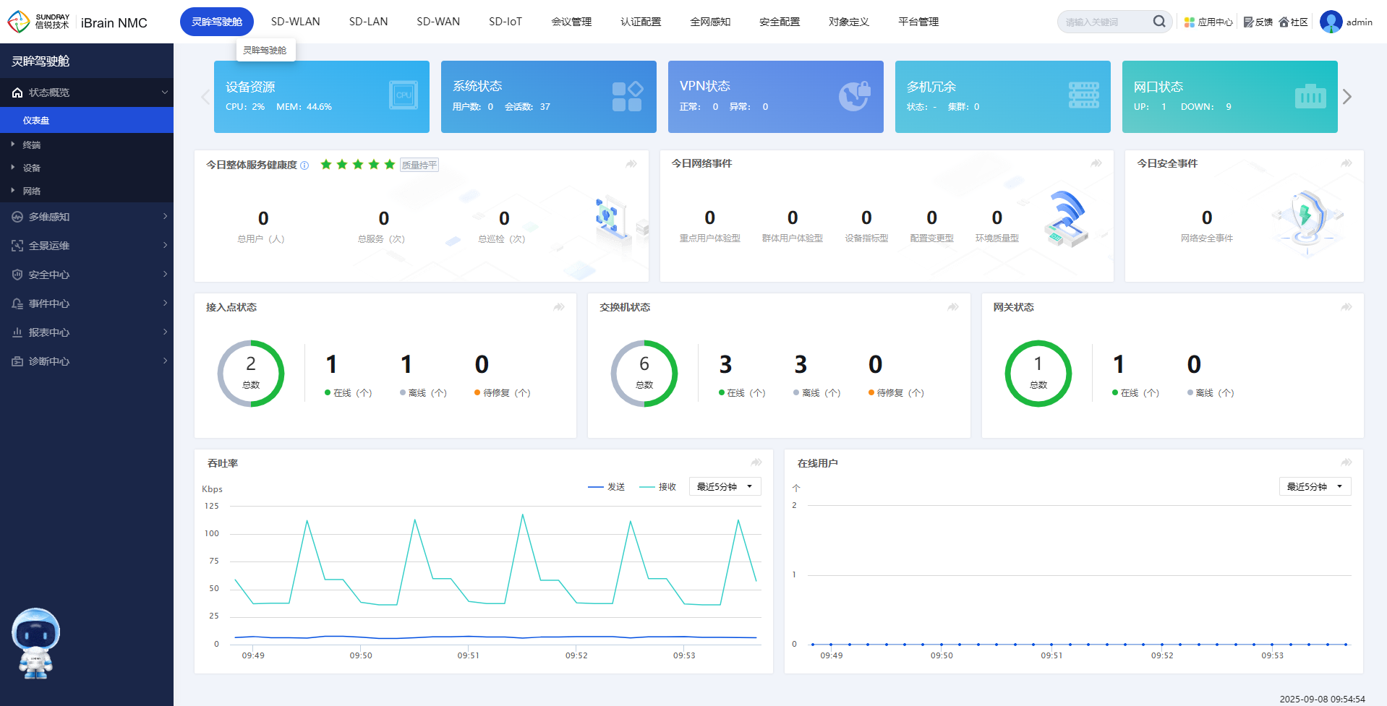The image size is (1387, 706).
Task: Click the robot assistant mascot
Action: [35, 642]
